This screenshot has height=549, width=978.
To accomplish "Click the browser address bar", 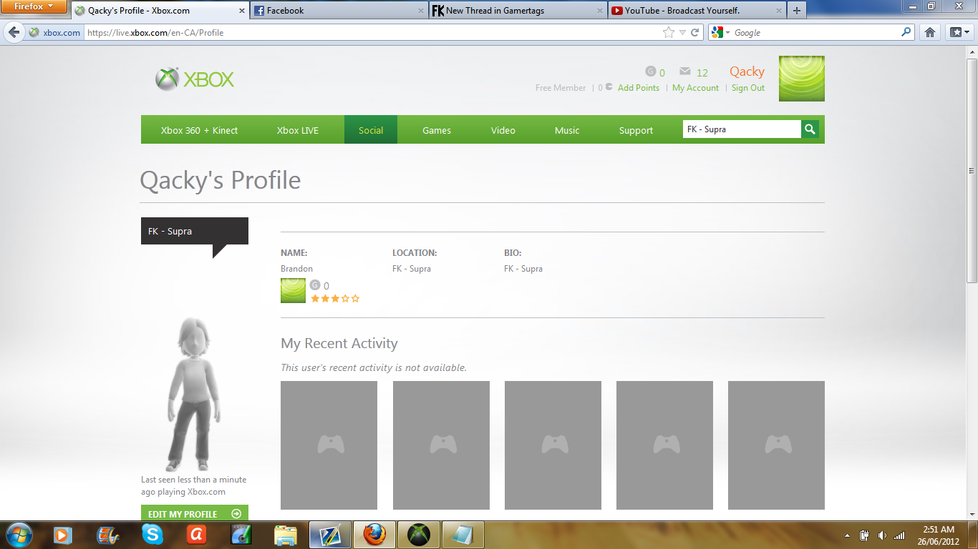I will click(372, 32).
